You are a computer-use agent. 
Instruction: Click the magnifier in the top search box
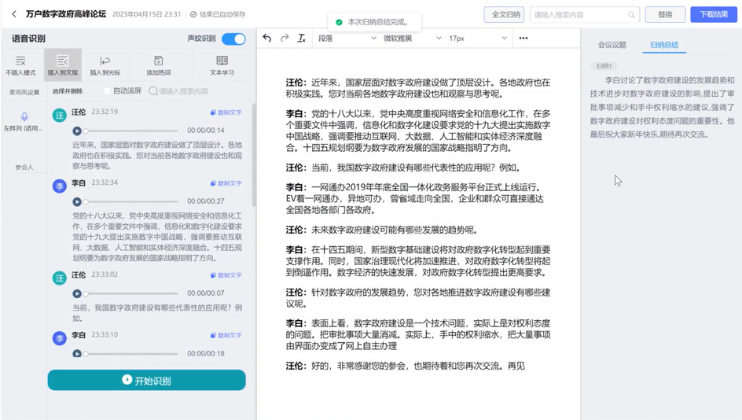[x=631, y=15]
